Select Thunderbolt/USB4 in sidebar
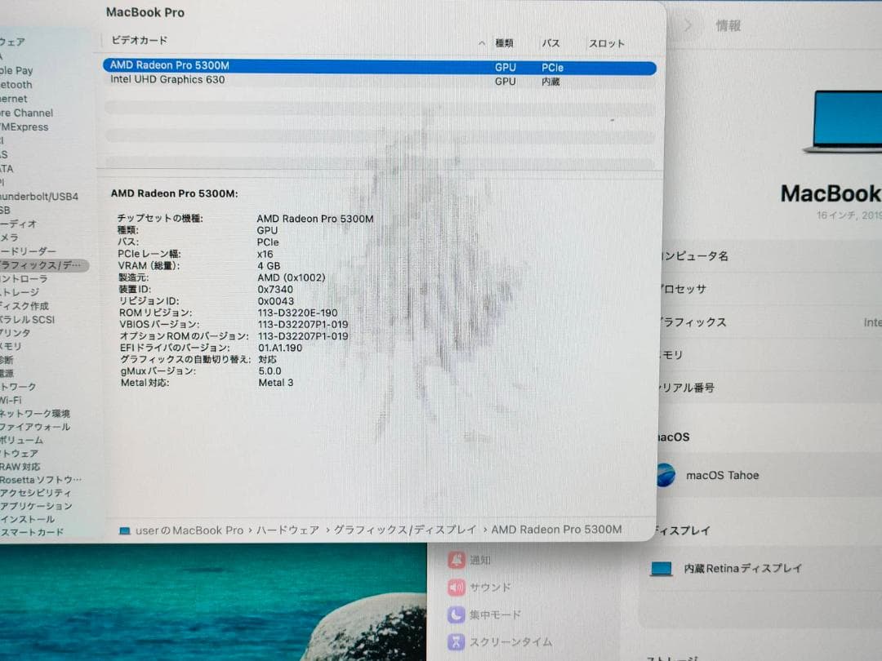882x661 pixels. (x=39, y=197)
